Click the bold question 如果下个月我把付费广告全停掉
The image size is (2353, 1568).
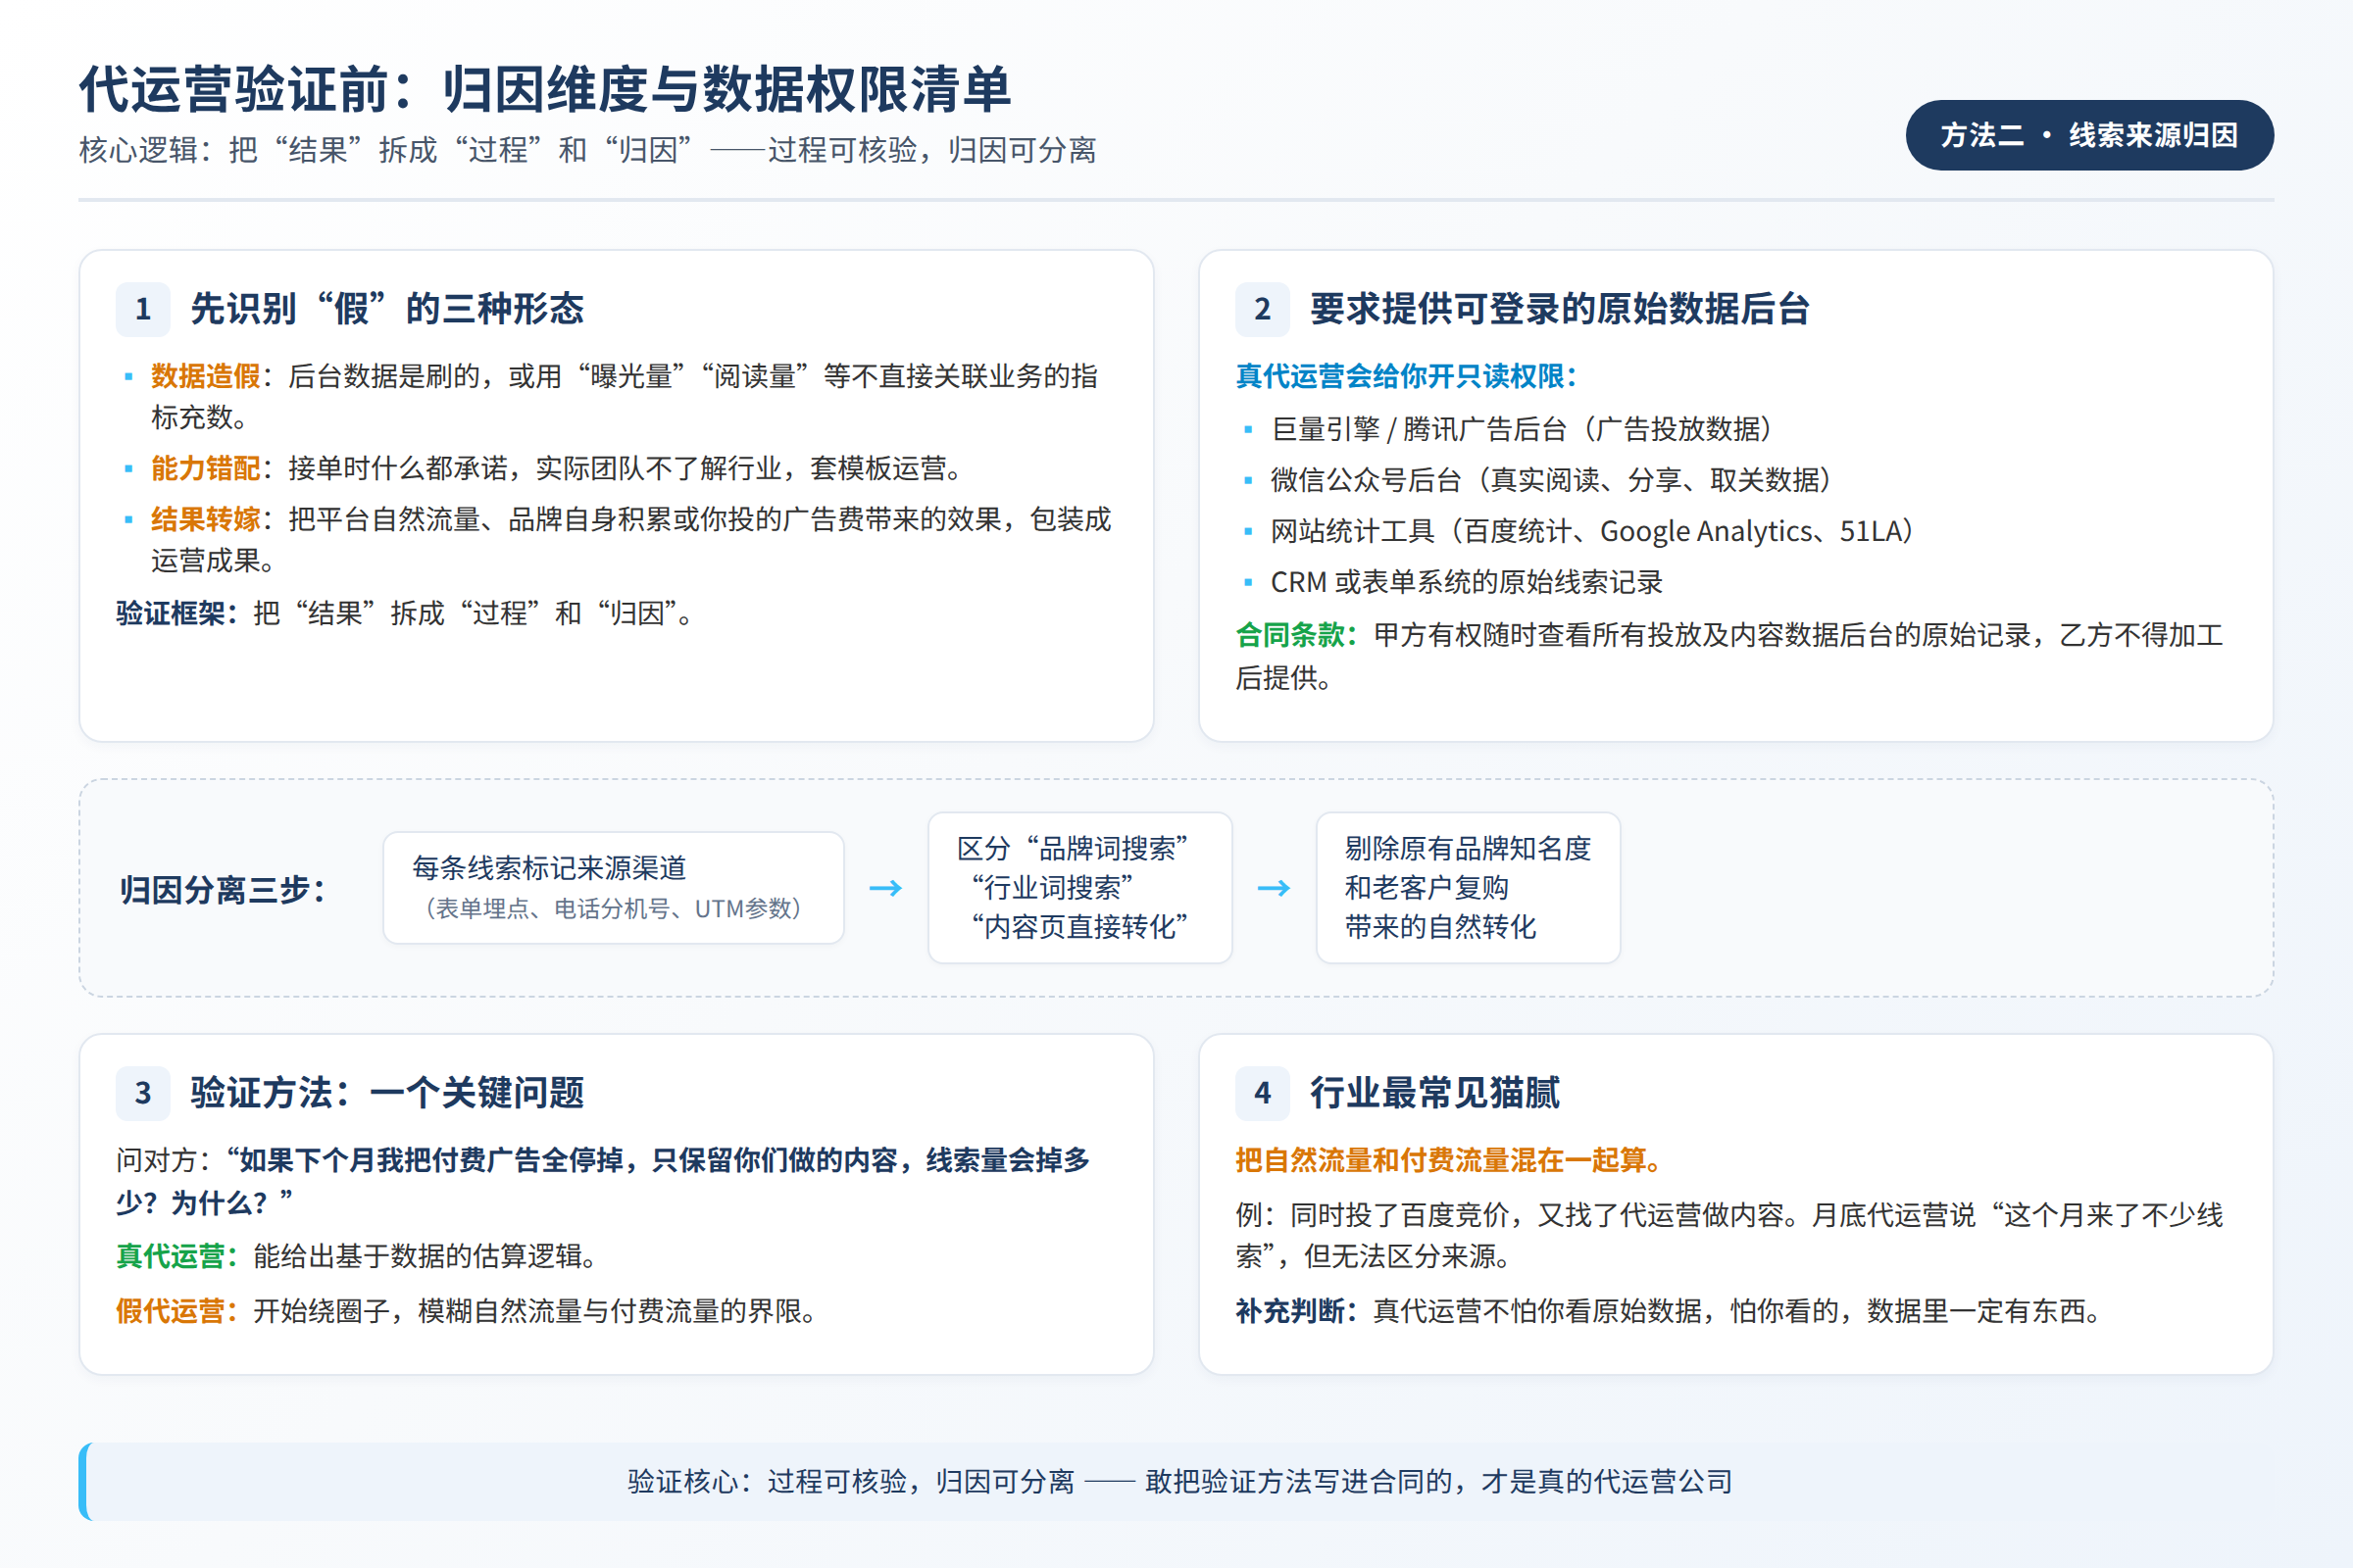pyautogui.click(x=603, y=1181)
